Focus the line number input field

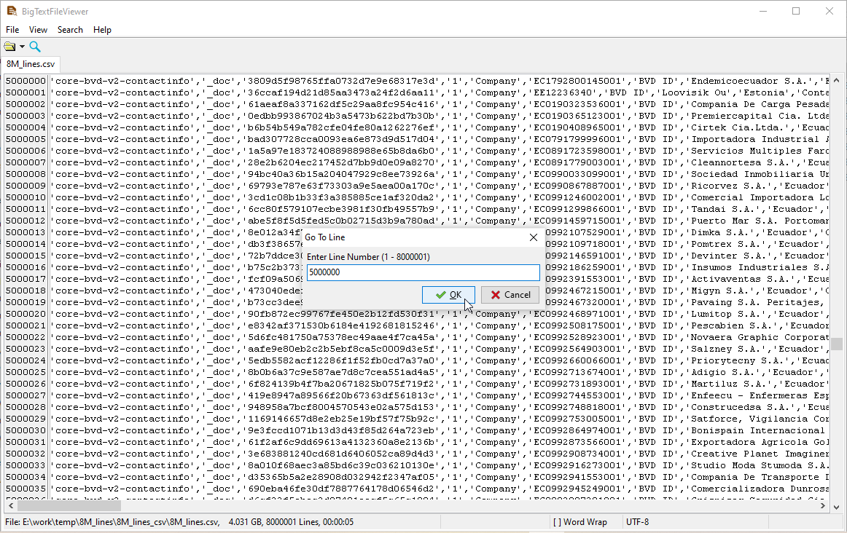pos(423,272)
